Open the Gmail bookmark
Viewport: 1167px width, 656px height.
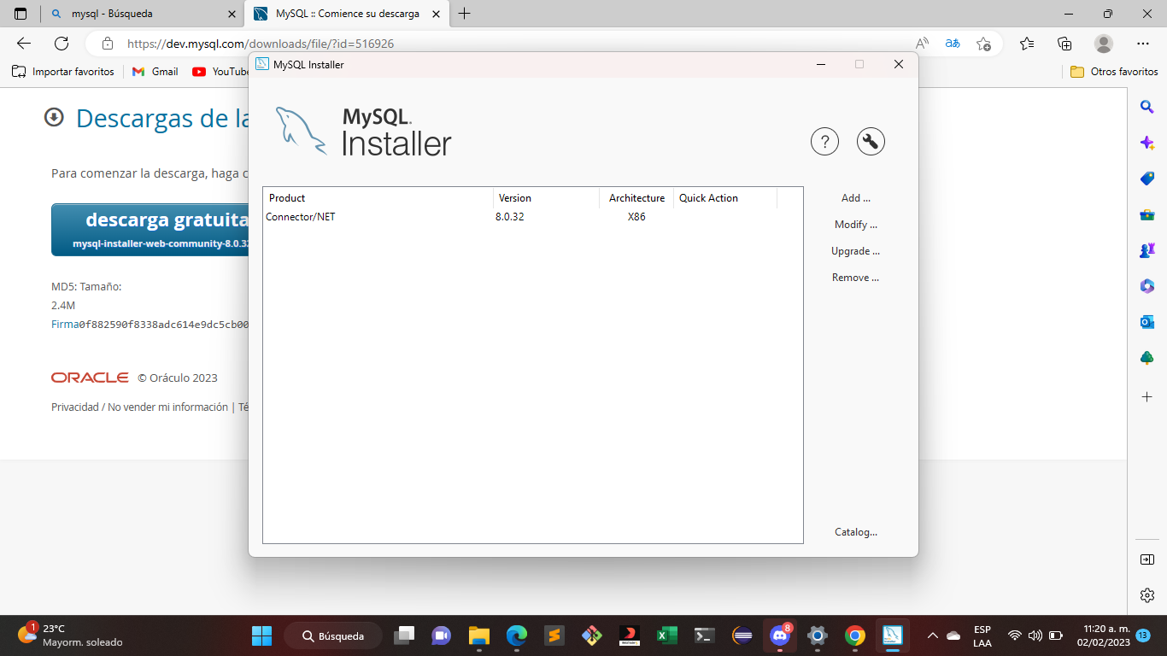click(155, 72)
